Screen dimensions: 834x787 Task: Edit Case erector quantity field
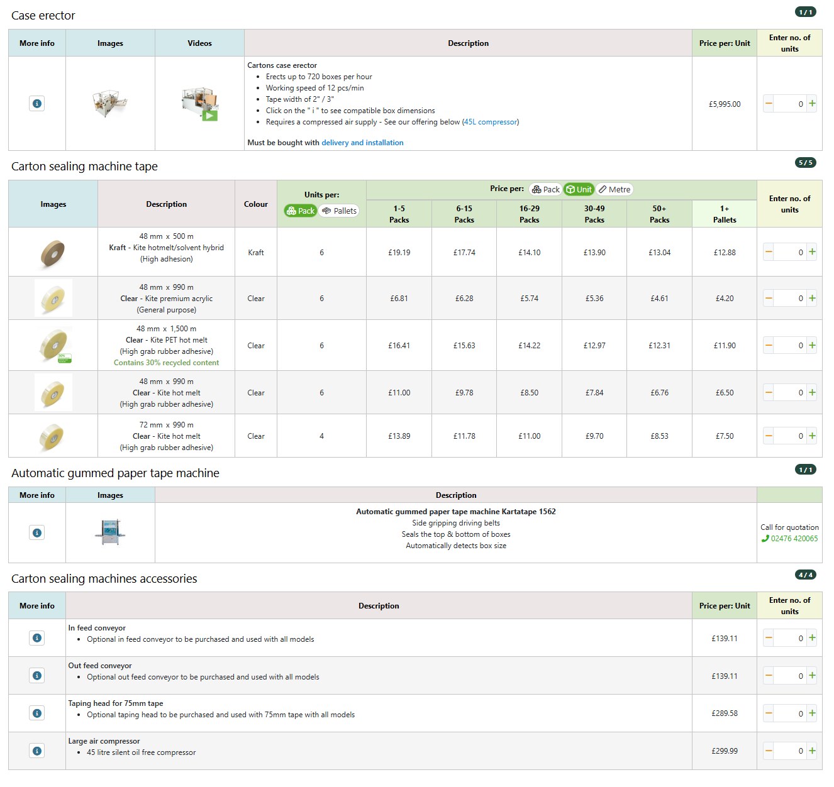790,104
